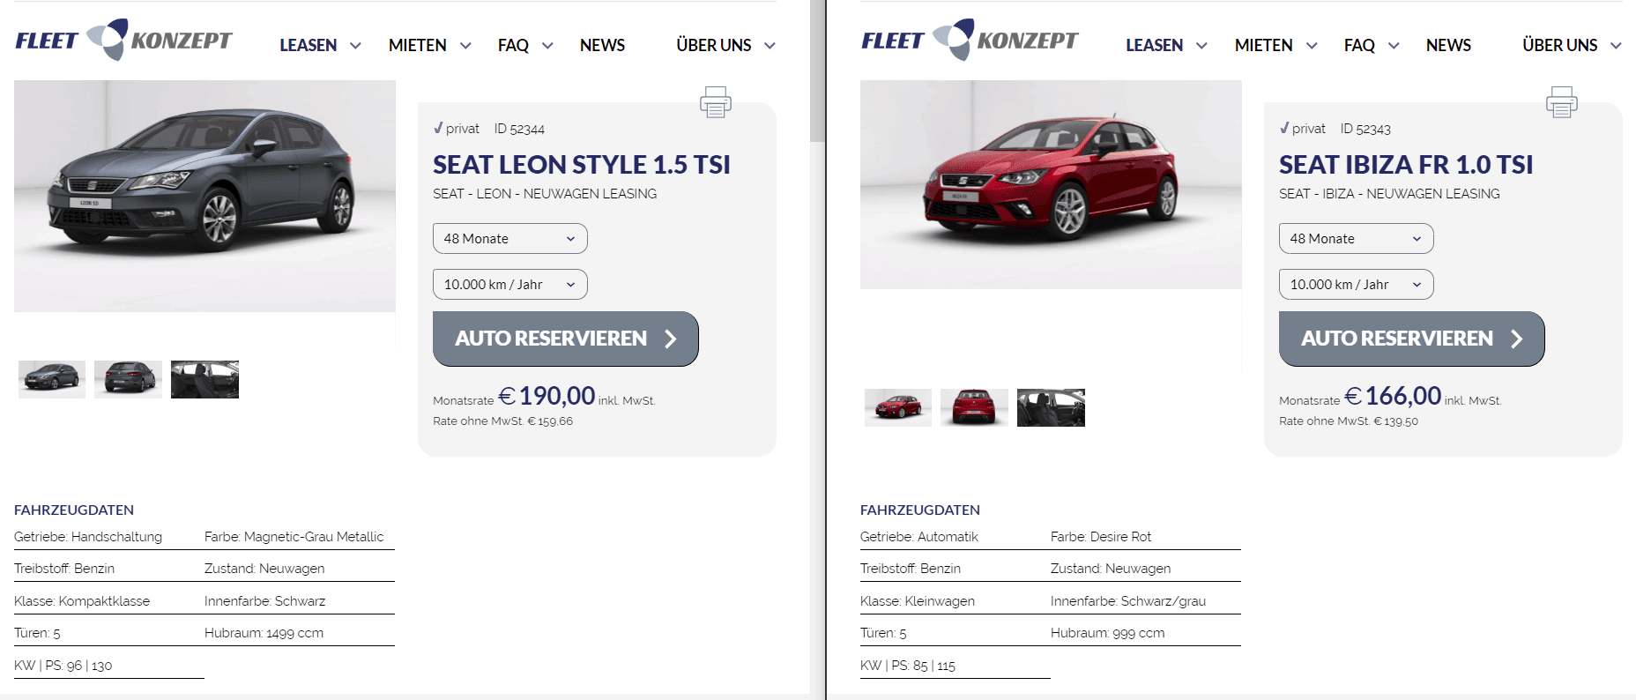
Task: Open LEASEN menu in left page
Action: [309, 45]
